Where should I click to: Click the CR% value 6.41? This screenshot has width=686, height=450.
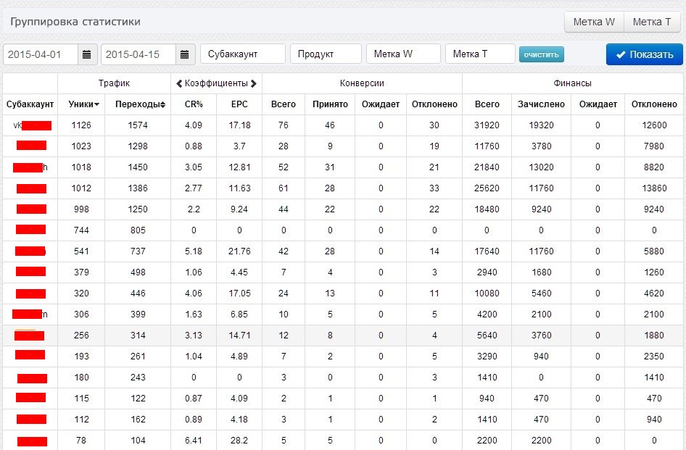pos(194,441)
